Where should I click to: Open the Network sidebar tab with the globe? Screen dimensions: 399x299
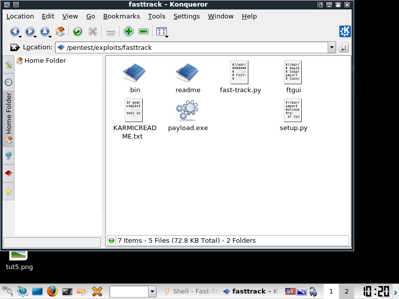[8, 155]
